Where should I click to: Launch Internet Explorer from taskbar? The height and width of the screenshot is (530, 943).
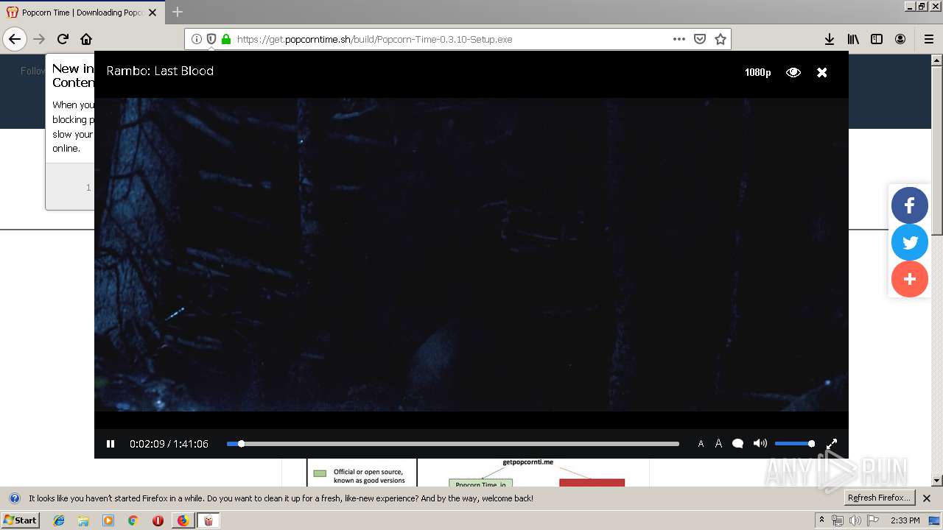(59, 520)
